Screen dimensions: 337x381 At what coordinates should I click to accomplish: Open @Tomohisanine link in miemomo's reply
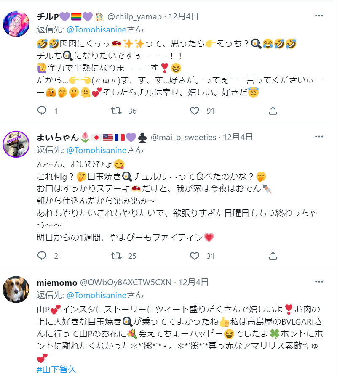coord(96,296)
